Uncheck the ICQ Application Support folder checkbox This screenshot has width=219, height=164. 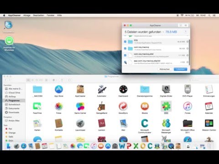pos(125,41)
